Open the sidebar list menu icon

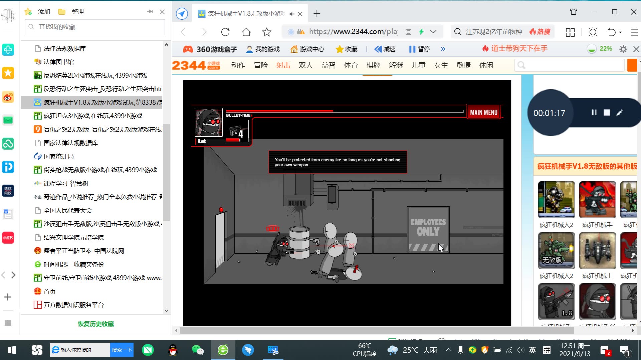pos(8,323)
